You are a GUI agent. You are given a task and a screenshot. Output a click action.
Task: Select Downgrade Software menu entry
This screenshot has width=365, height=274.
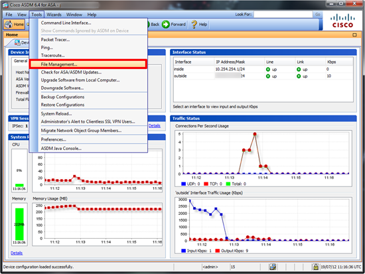88,88
